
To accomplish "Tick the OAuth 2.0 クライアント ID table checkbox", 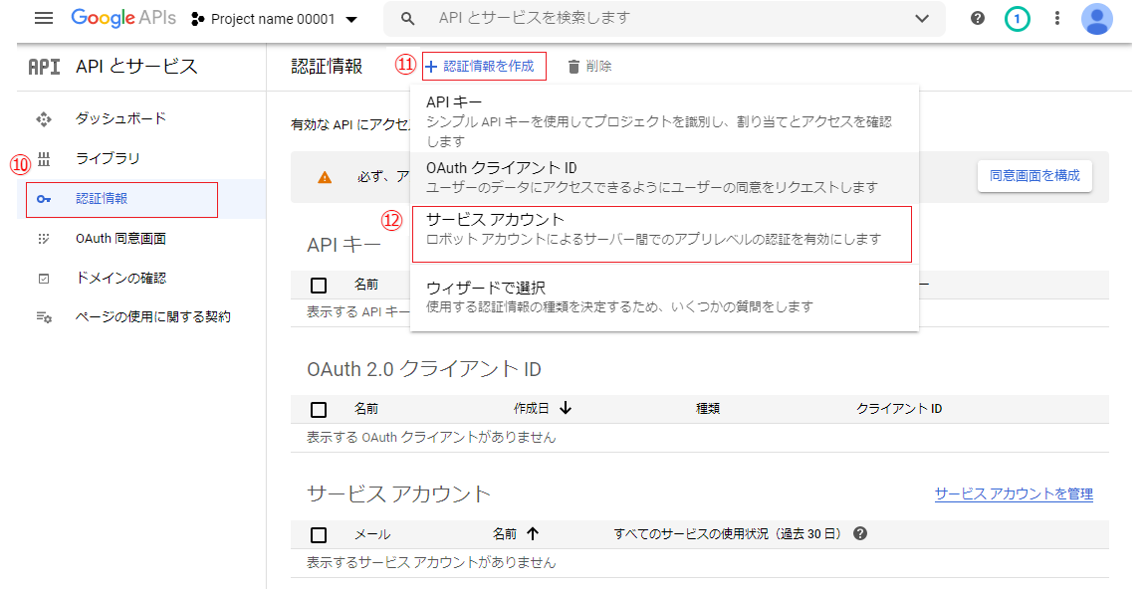I will [x=319, y=409].
